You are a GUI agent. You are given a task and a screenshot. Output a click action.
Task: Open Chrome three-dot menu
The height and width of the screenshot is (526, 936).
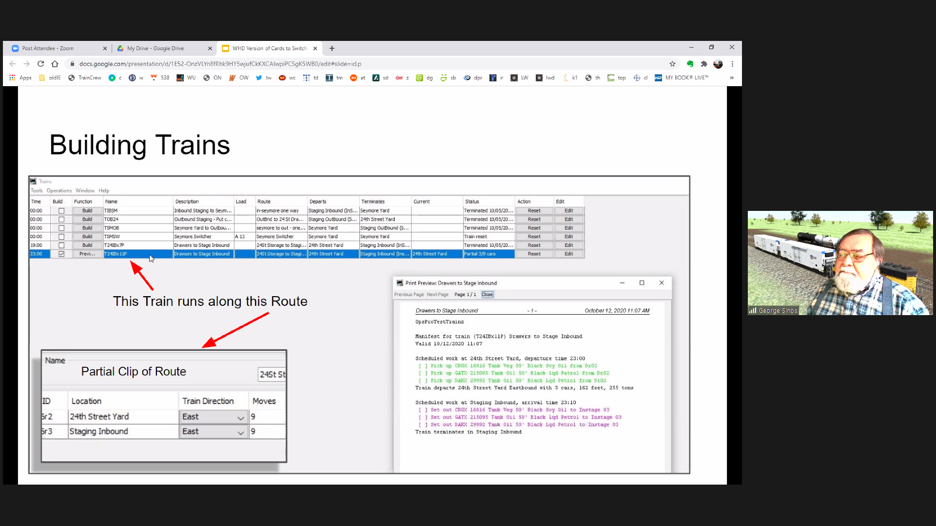pyautogui.click(x=732, y=64)
